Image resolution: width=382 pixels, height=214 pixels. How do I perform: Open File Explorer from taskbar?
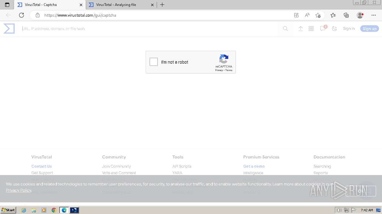point(34,210)
